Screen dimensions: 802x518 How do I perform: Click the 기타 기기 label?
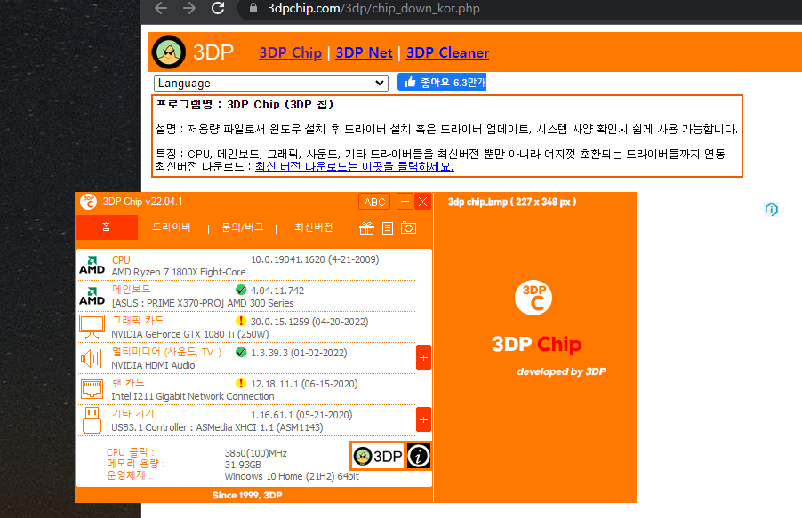click(x=133, y=414)
